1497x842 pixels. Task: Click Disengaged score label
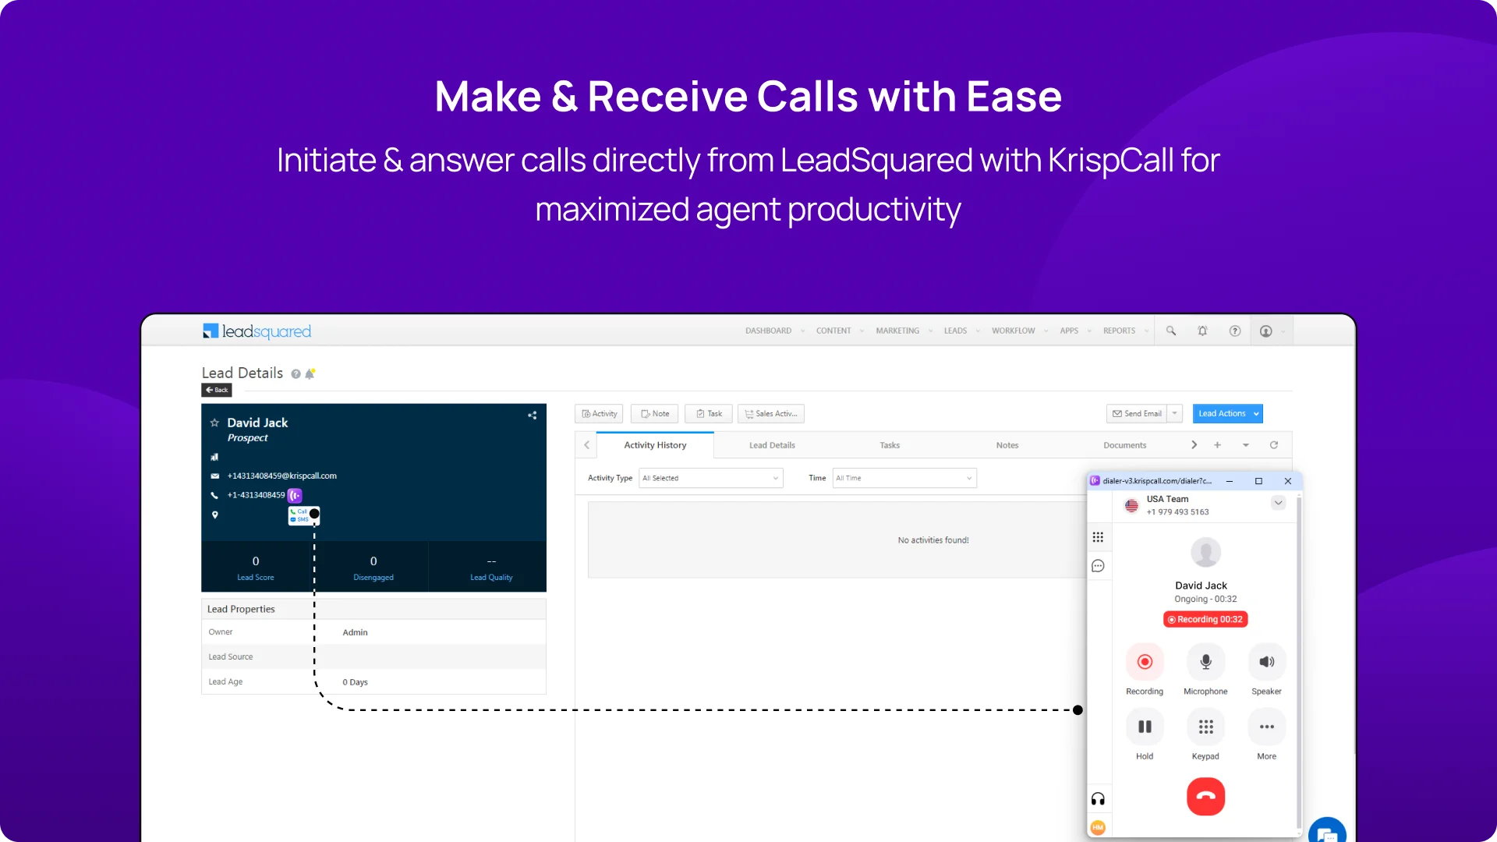pos(373,578)
